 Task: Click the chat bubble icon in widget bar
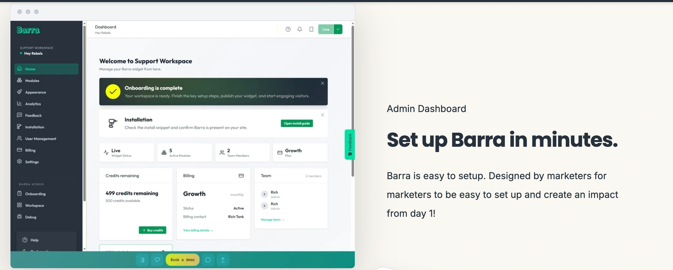click(x=208, y=260)
